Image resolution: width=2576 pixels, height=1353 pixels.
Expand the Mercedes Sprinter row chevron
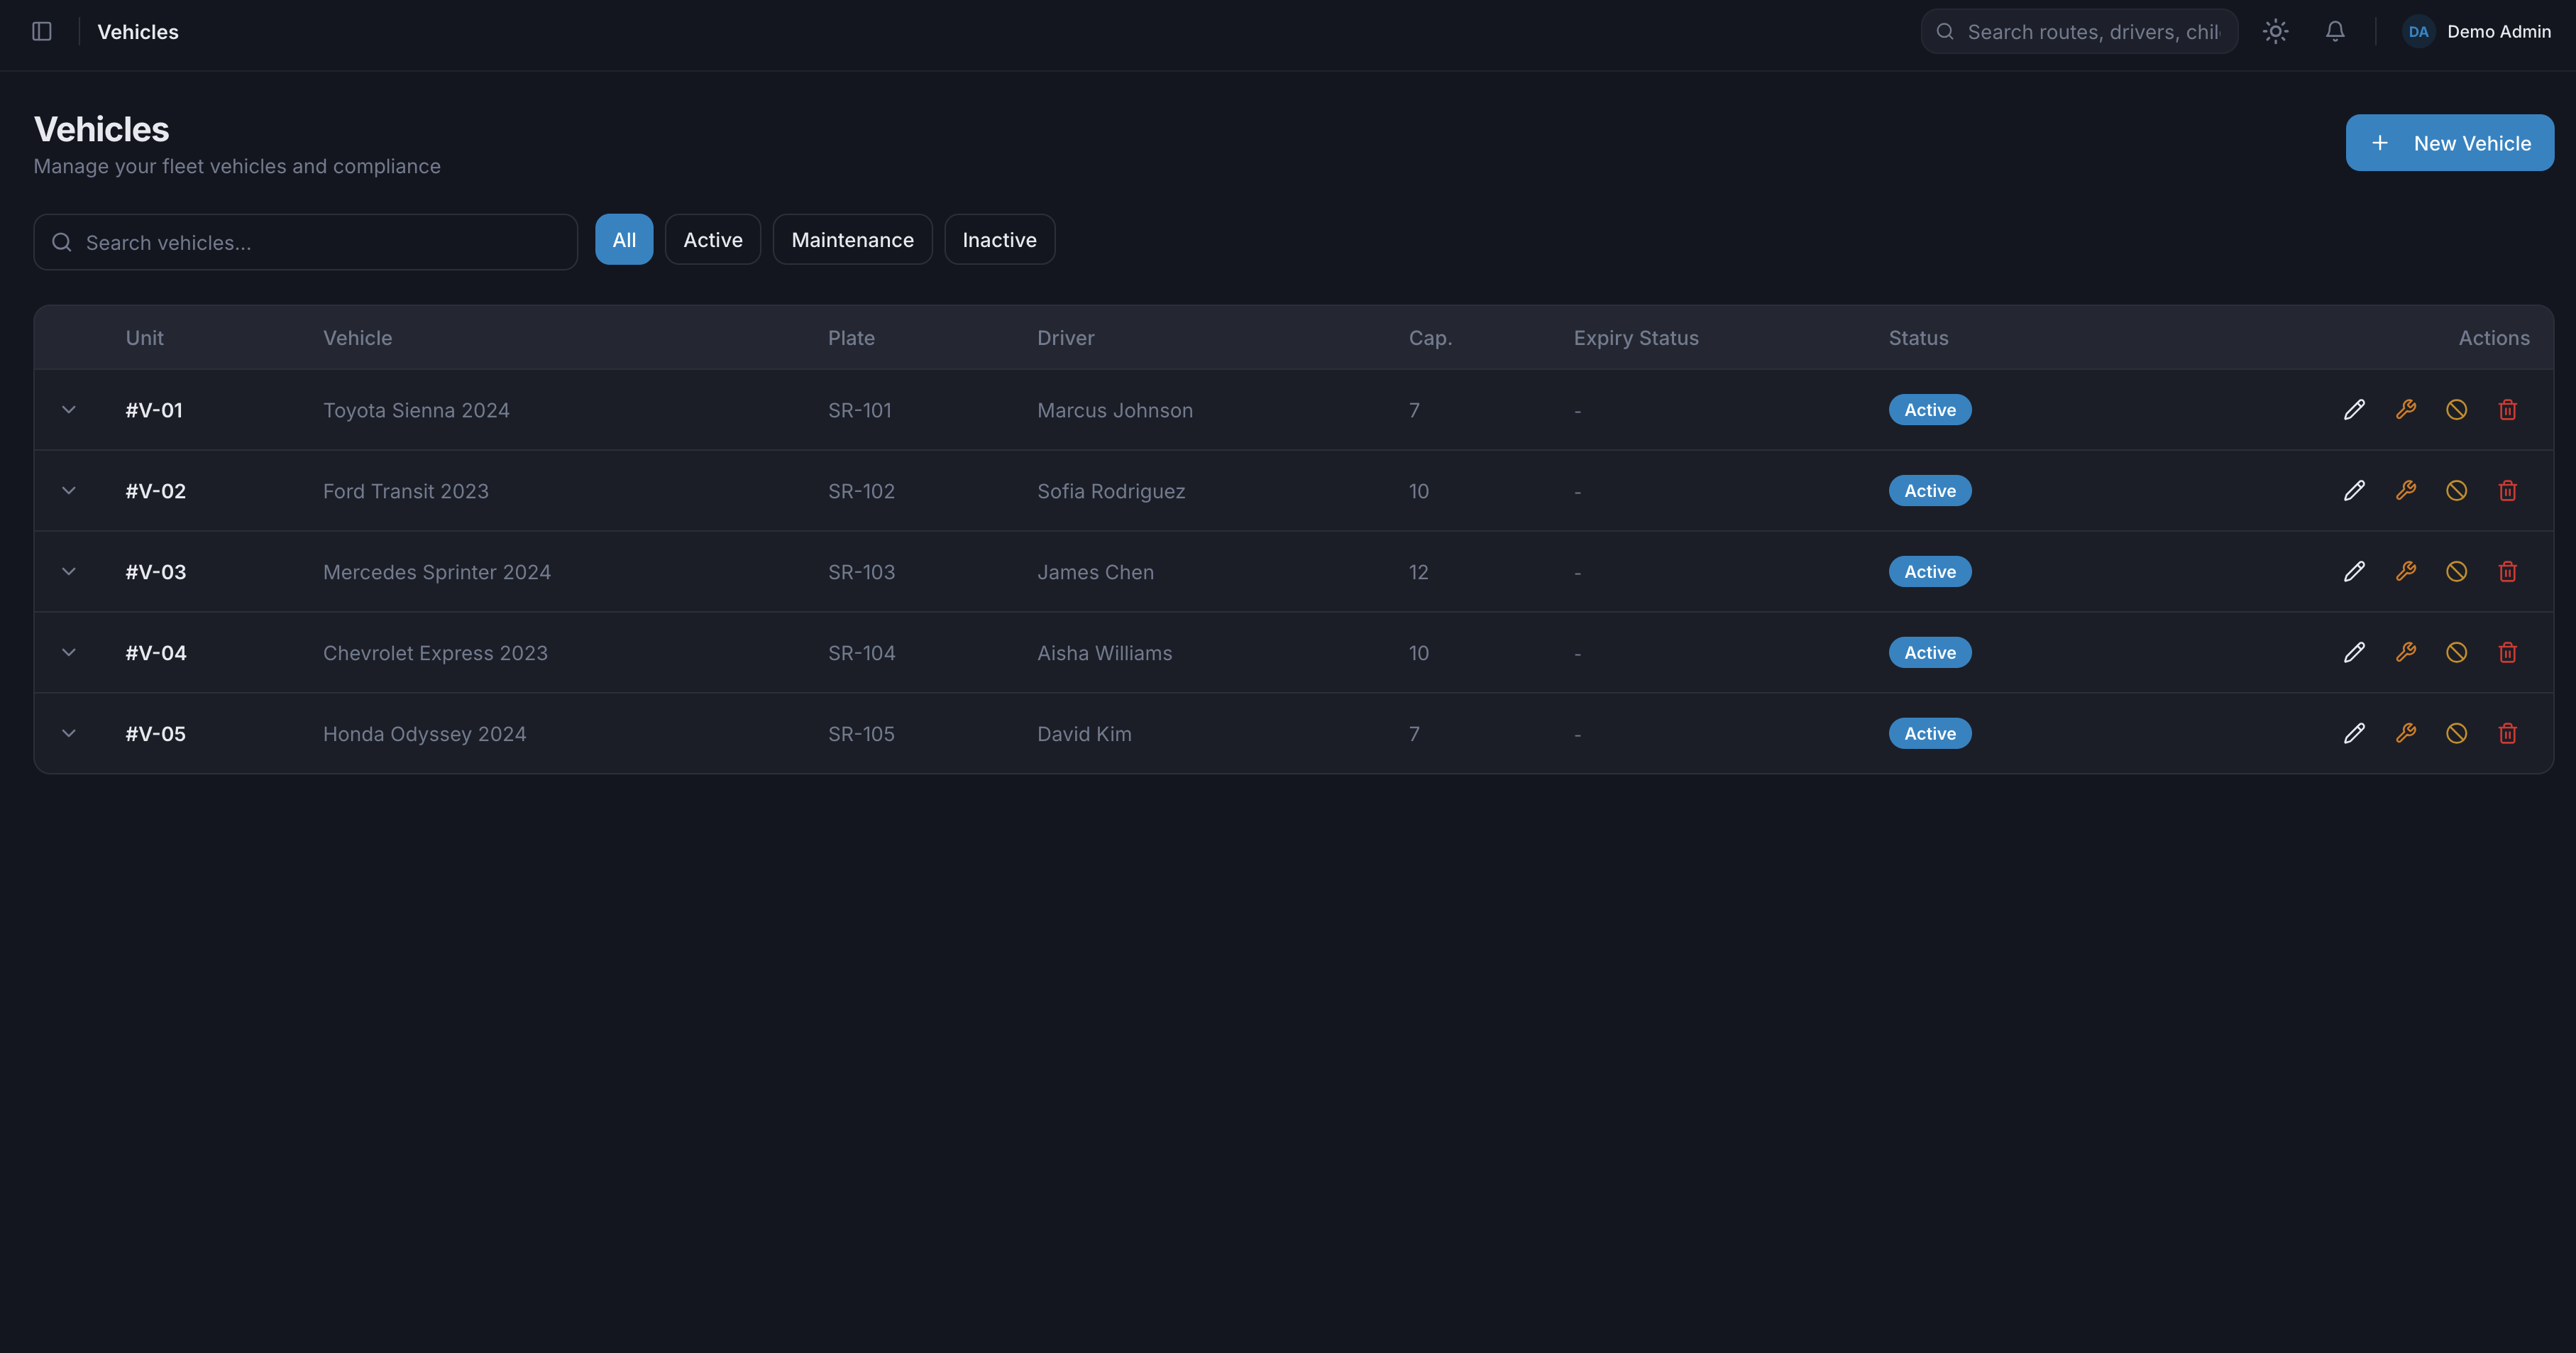tap(69, 572)
